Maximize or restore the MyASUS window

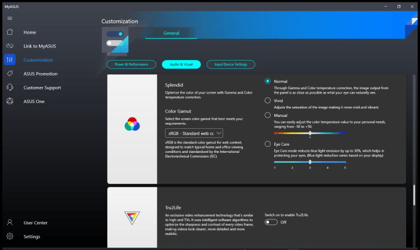point(399,7)
